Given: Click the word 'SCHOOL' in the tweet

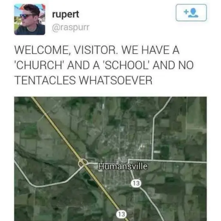Looking at the screenshot, I should (127, 65).
